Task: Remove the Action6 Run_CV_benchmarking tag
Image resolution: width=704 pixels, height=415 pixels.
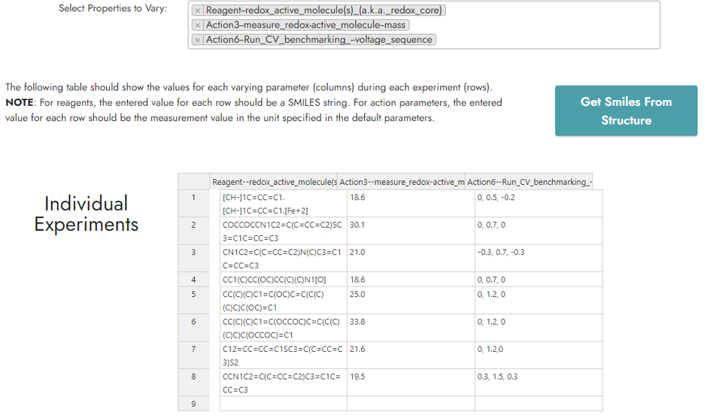Action: point(197,39)
